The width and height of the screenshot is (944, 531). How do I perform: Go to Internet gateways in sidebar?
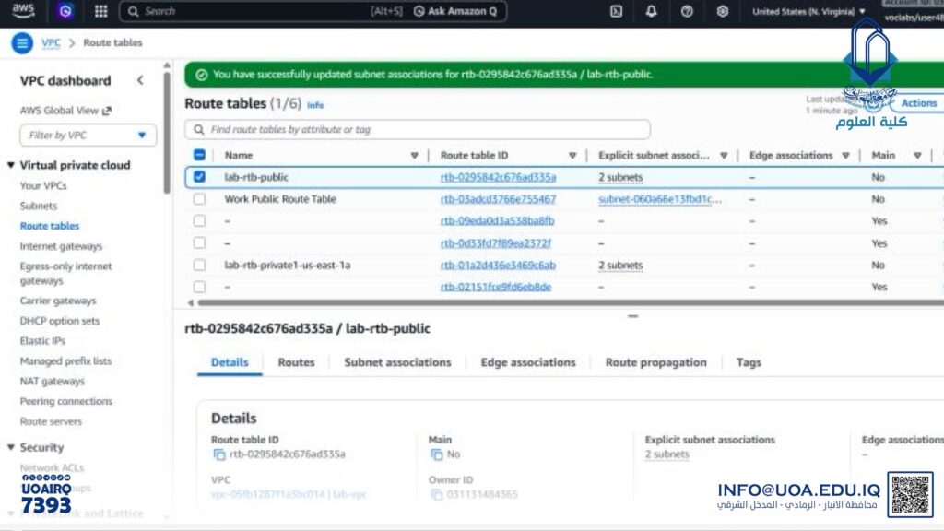click(61, 246)
